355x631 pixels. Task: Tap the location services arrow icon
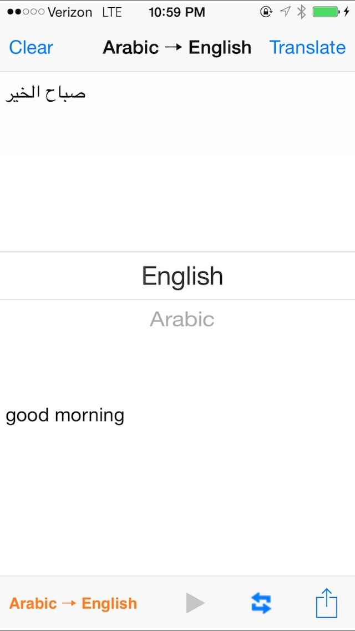click(285, 12)
